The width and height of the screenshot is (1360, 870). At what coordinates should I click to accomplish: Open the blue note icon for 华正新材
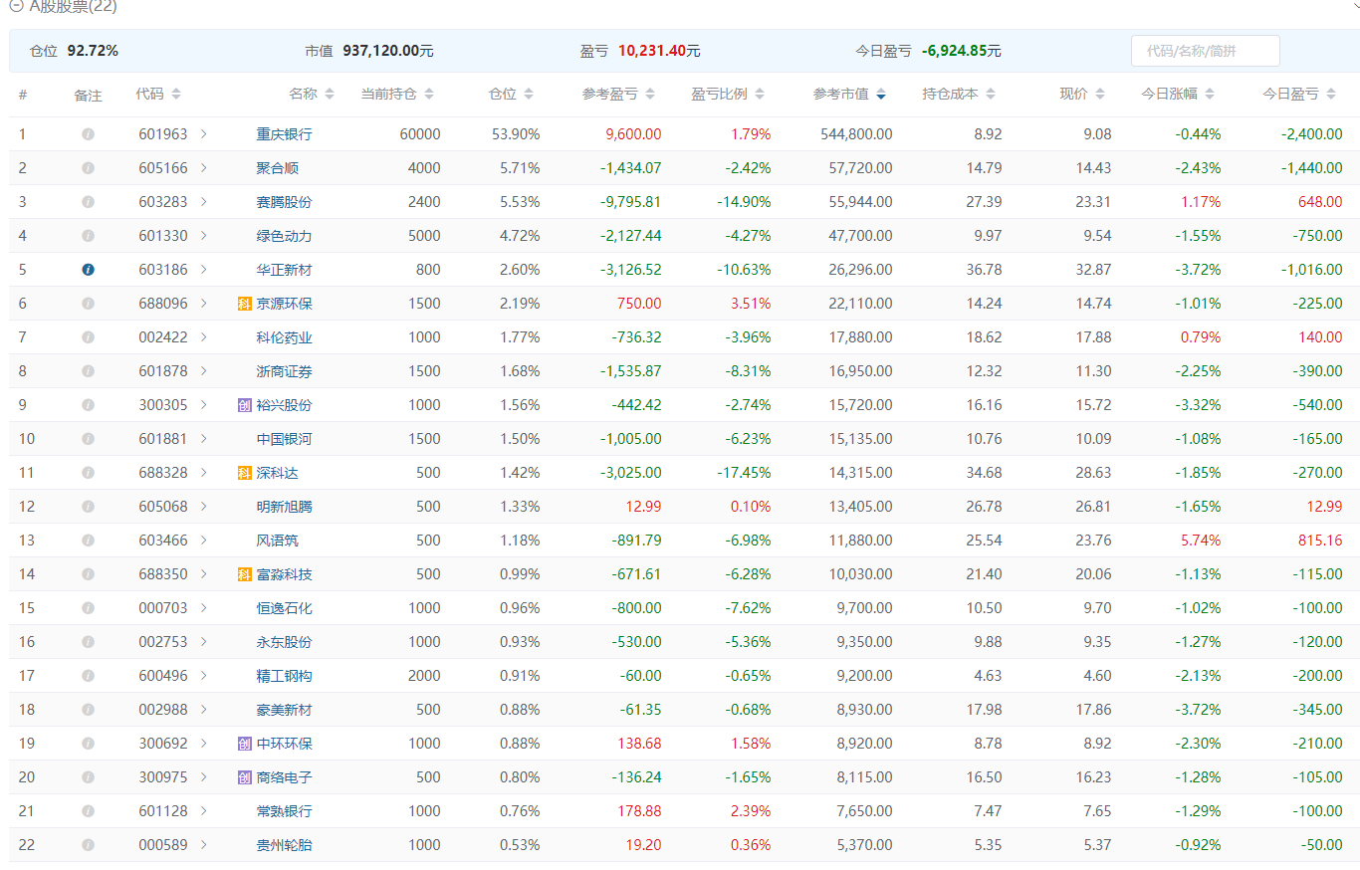[88, 270]
